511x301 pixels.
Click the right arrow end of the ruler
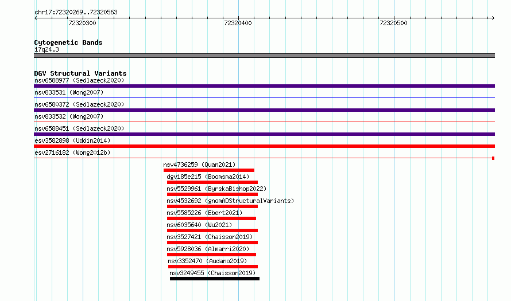(x=493, y=18)
